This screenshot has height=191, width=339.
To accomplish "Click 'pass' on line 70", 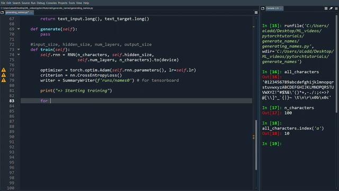I will click(x=45, y=34).
